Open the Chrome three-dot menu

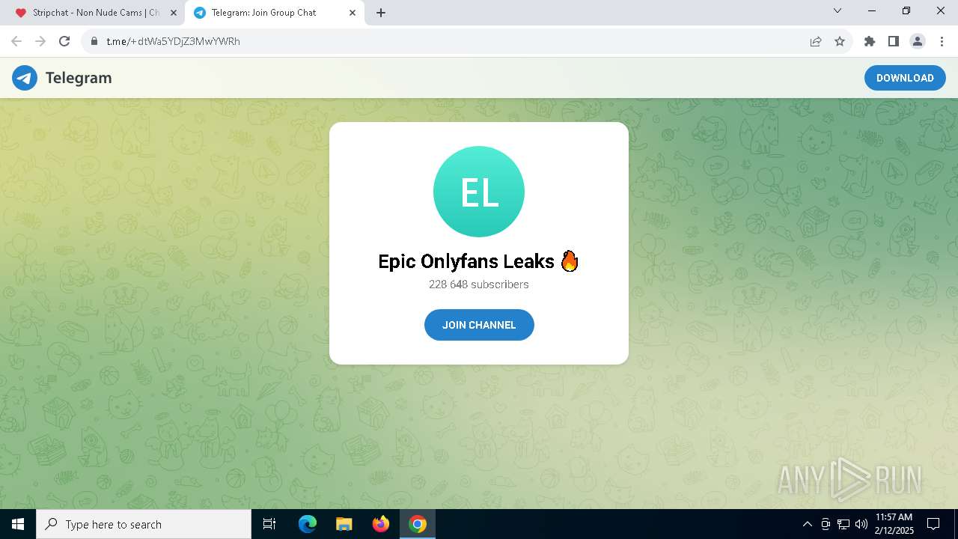pyautogui.click(x=942, y=41)
